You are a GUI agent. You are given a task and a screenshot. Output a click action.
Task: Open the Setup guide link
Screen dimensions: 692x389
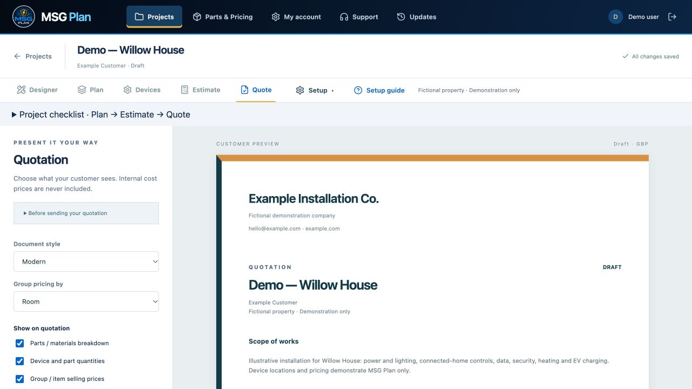(379, 90)
